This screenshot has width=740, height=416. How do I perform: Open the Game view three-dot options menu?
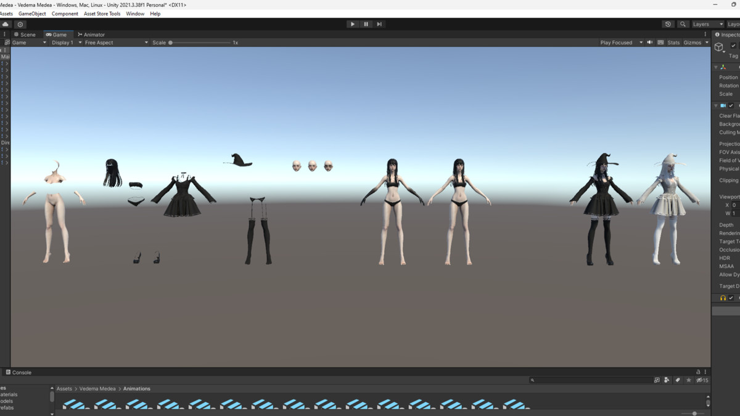(x=705, y=35)
